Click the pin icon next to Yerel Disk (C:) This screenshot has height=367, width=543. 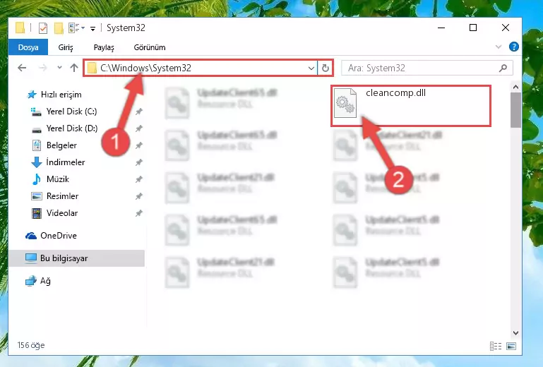coord(139,112)
